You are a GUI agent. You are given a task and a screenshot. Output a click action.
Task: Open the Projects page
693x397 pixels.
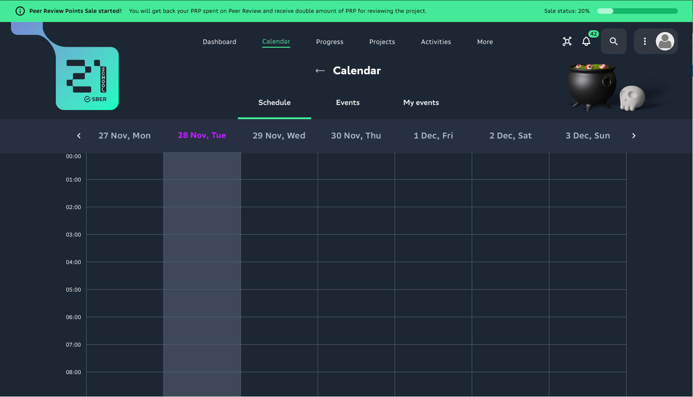pos(382,42)
